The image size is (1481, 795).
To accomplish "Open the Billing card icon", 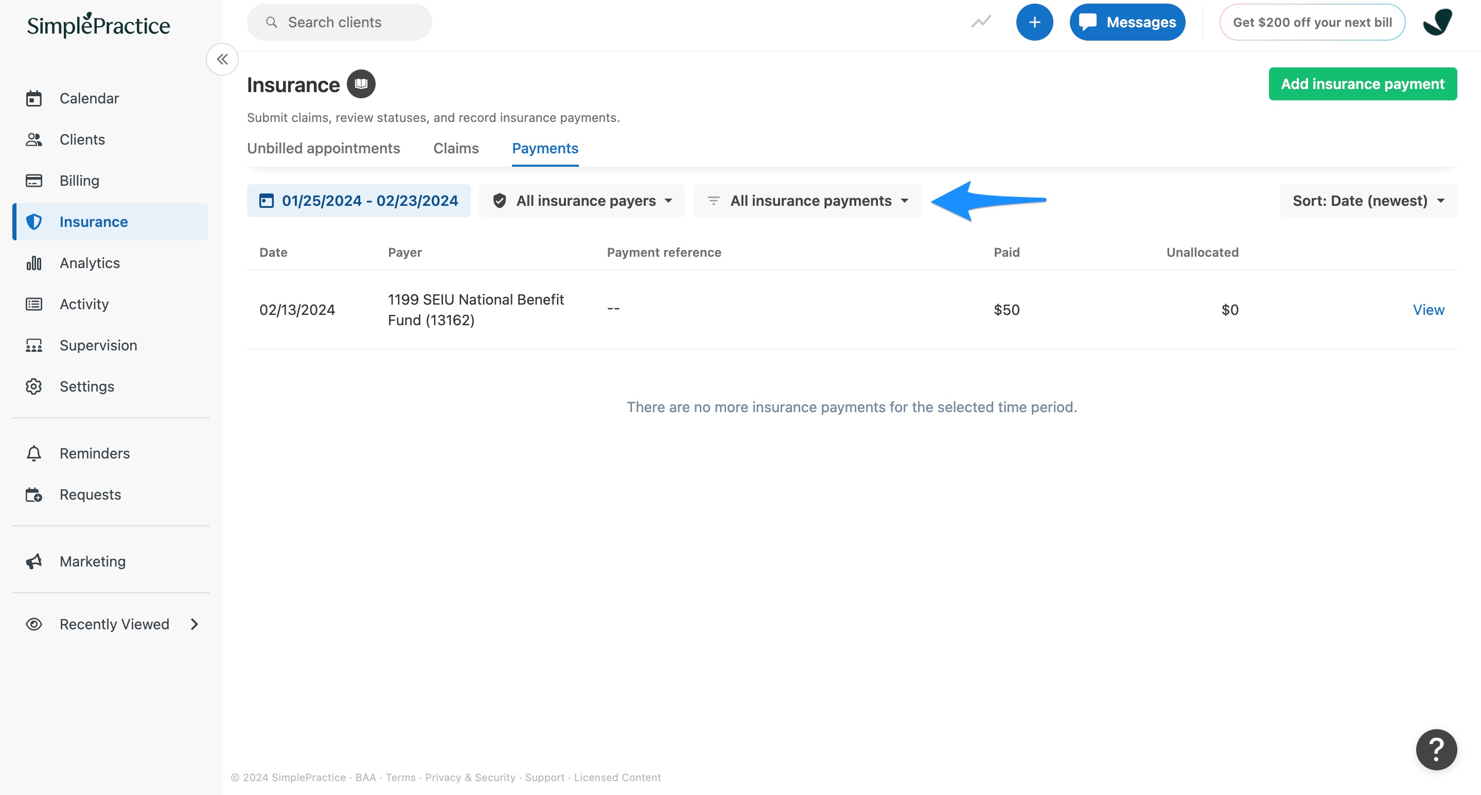I will [x=34, y=181].
